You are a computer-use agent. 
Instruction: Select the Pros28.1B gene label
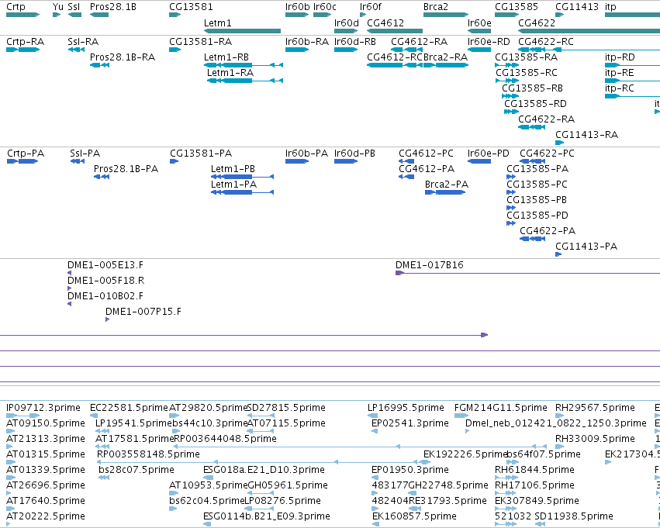112,7
